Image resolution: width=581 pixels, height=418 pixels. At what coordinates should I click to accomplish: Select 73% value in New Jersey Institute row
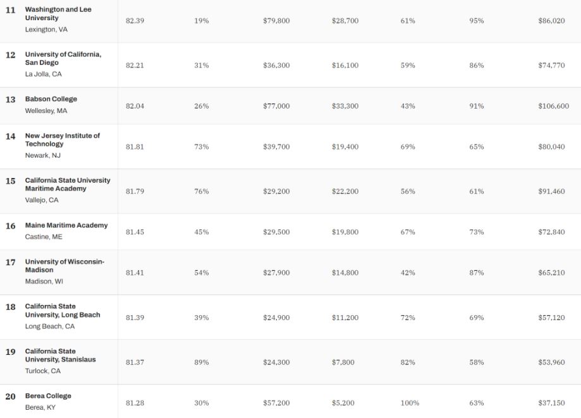tap(202, 147)
